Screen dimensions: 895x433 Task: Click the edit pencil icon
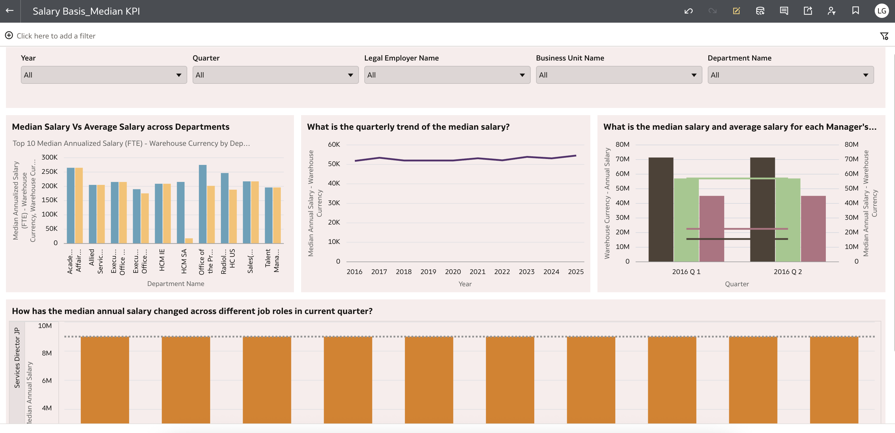(736, 11)
